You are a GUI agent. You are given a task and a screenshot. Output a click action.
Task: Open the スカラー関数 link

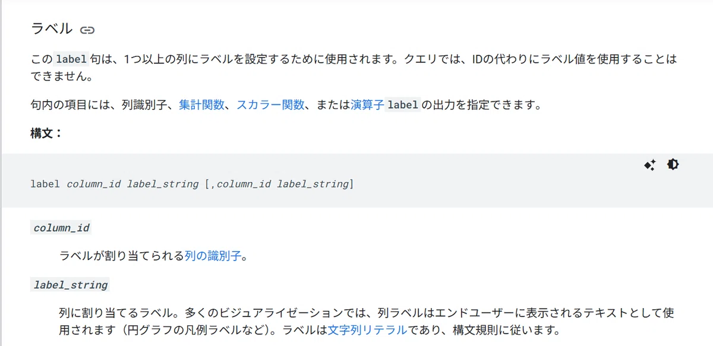(270, 105)
